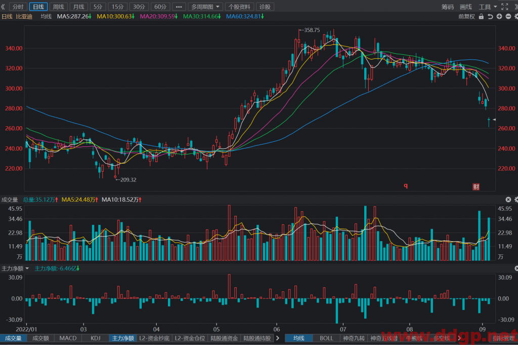This screenshot has width=518, height=345.
Task: Open 个股资料 stock information
Action: 239,7
